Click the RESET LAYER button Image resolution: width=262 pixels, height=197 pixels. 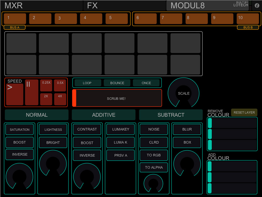244,113
